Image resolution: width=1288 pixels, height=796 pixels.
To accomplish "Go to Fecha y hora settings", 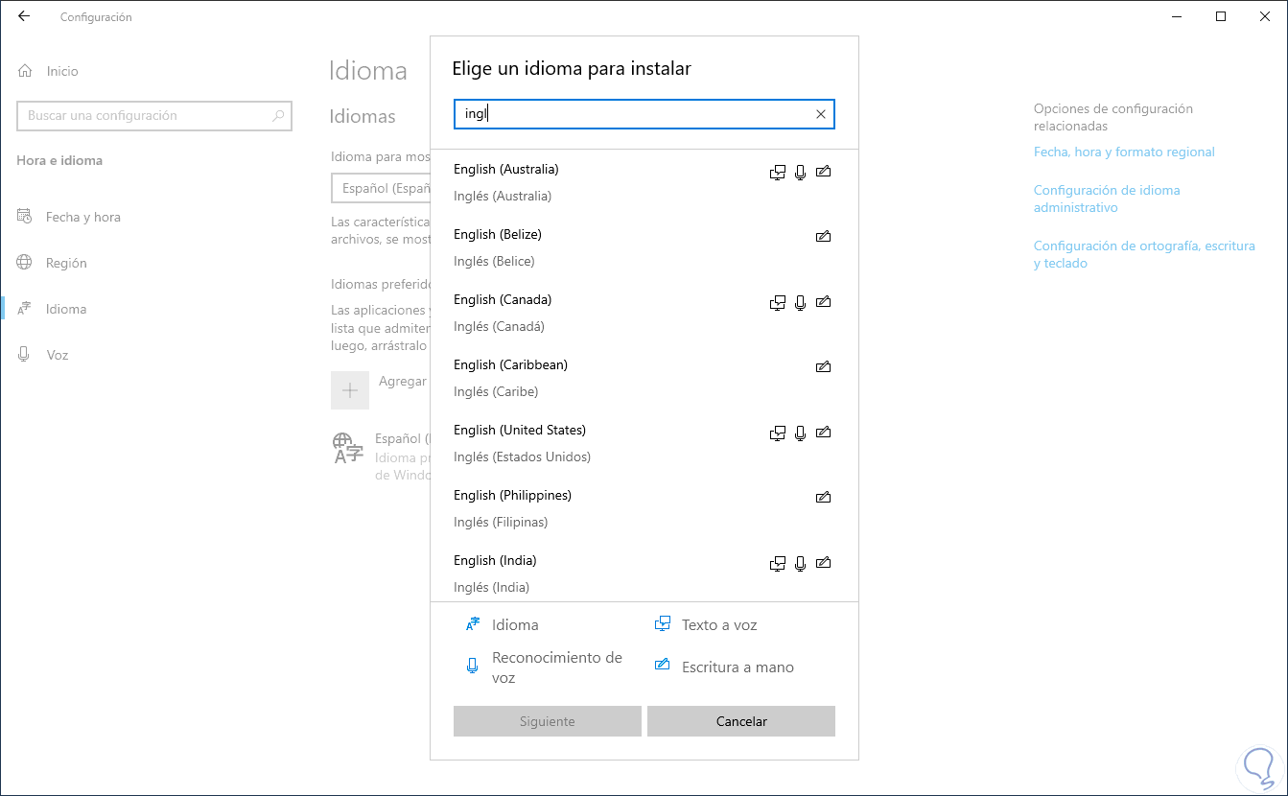I will 82,217.
